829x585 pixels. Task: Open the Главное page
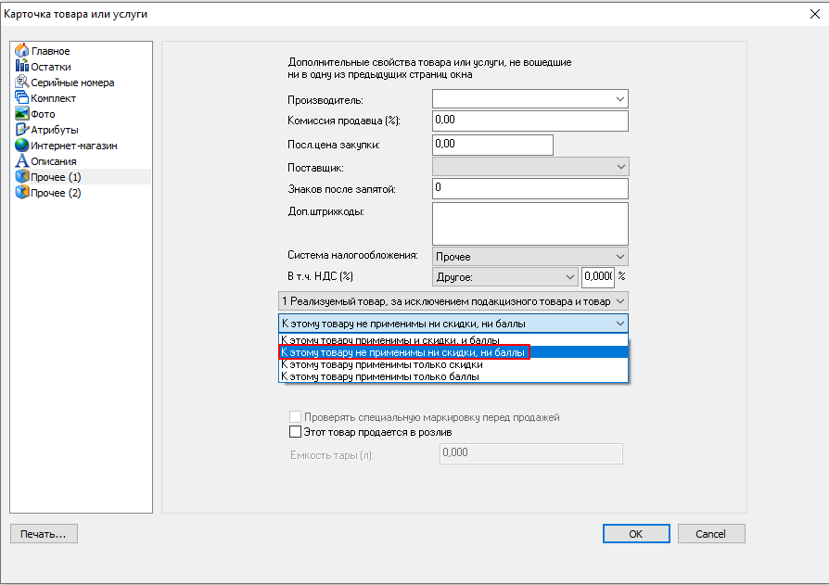tap(50, 51)
